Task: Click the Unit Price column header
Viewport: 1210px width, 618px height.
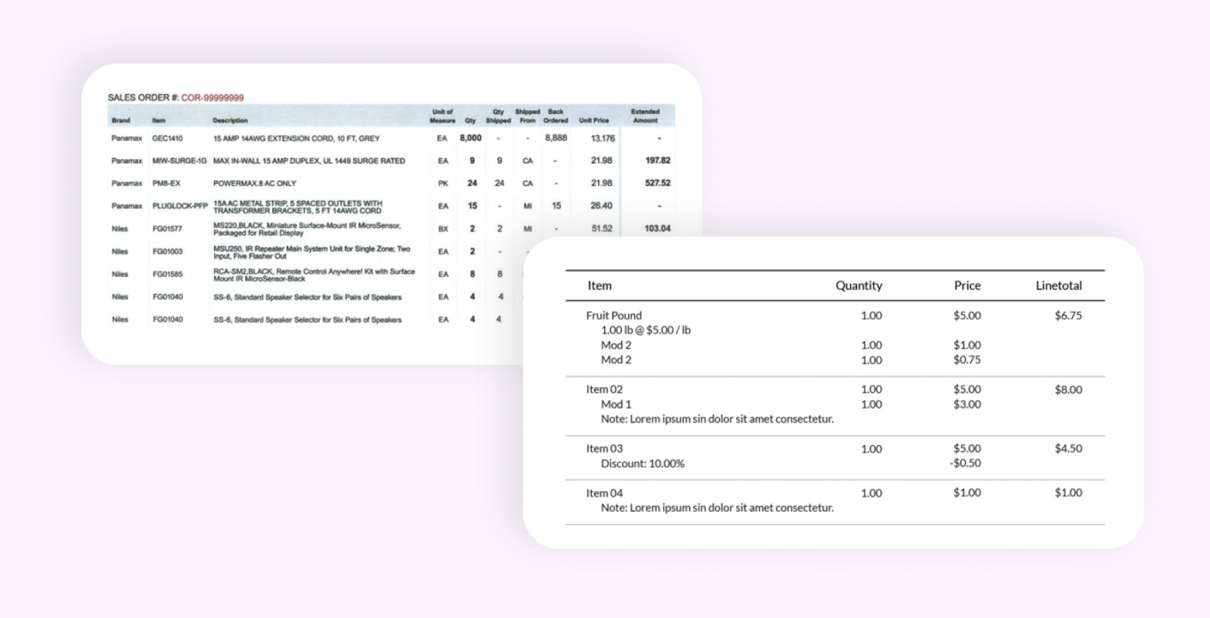Action: click(x=593, y=120)
